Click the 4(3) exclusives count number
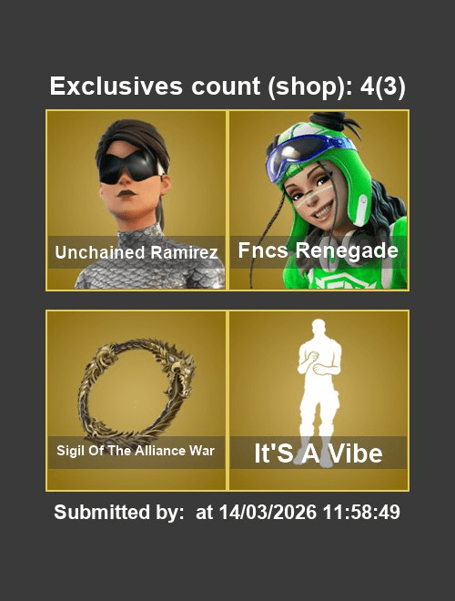Image resolution: width=455 pixels, height=601 pixels. click(x=382, y=87)
